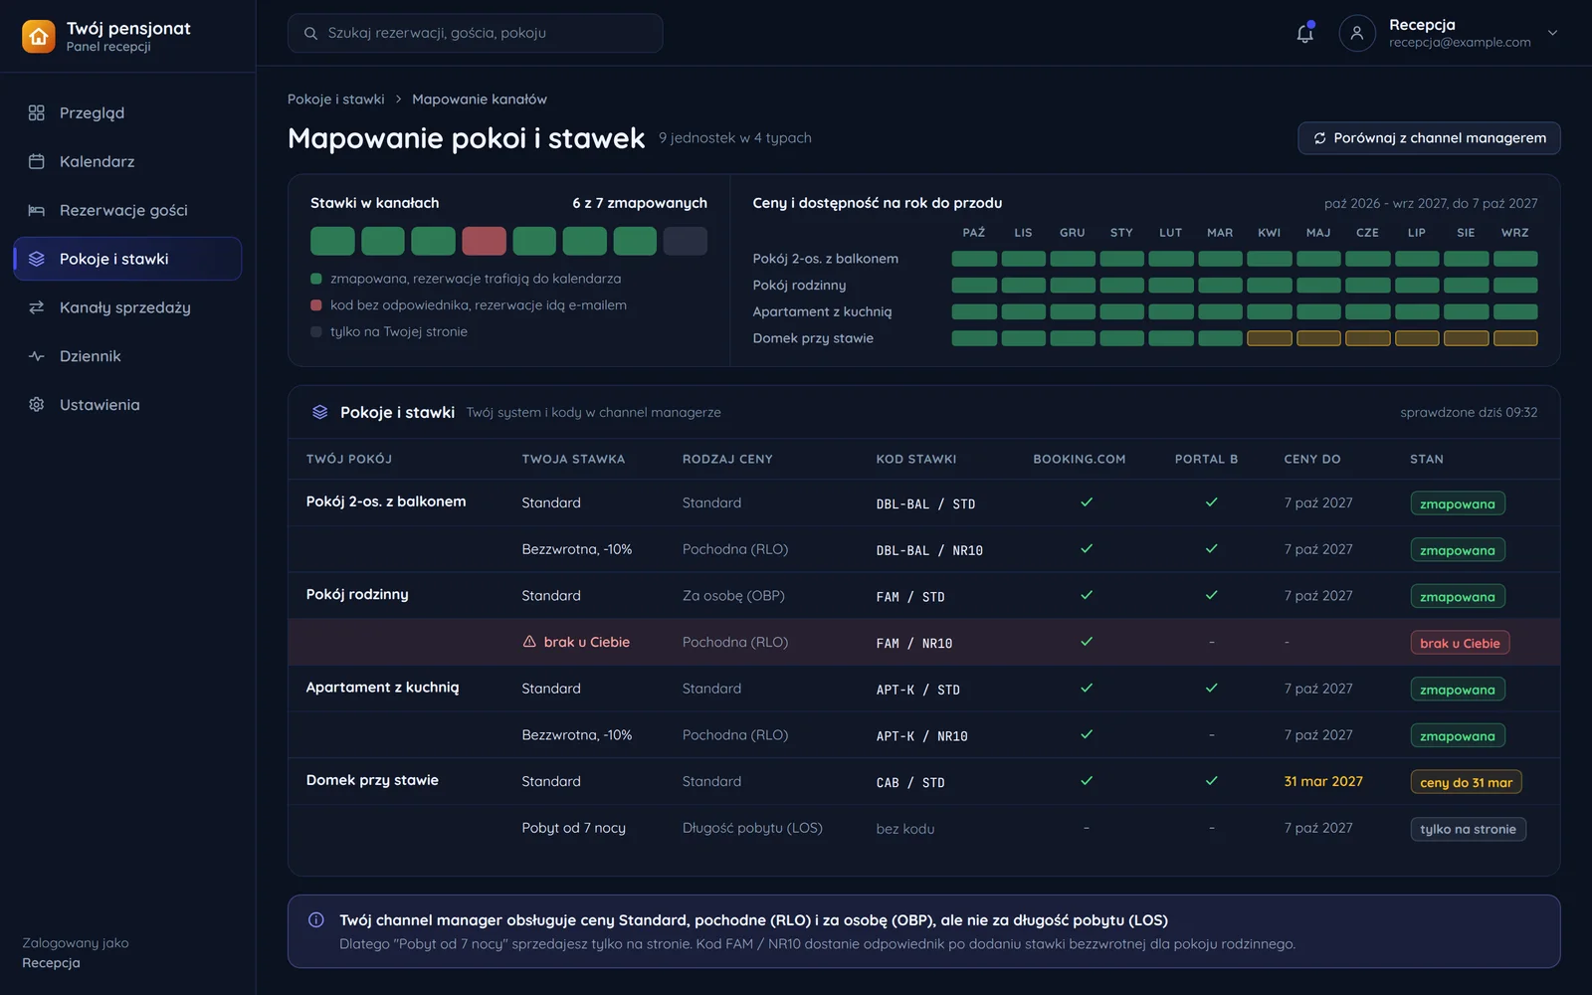The image size is (1592, 995).
Task: Click the red brak u Ciebie status badge
Action: (x=1460, y=643)
